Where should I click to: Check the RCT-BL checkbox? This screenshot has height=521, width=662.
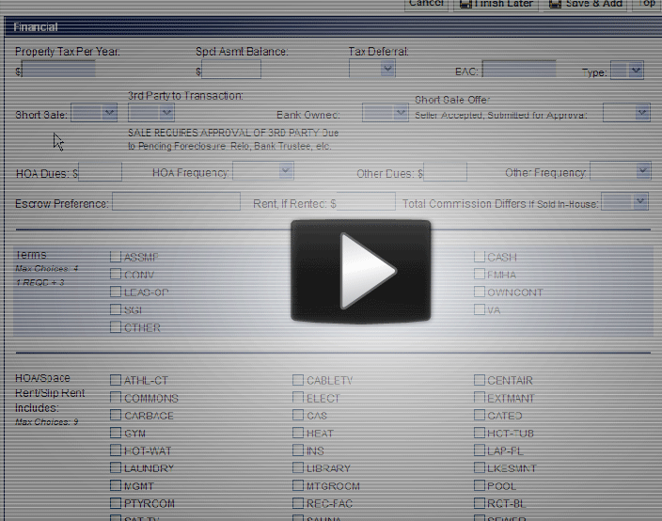click(480, 503)
